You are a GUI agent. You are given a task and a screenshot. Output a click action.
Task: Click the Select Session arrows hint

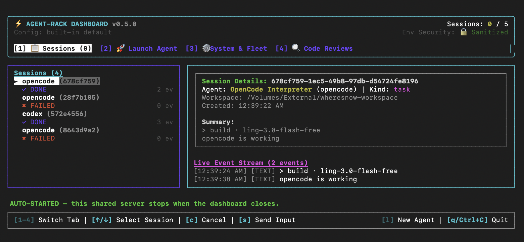point(132,220)
